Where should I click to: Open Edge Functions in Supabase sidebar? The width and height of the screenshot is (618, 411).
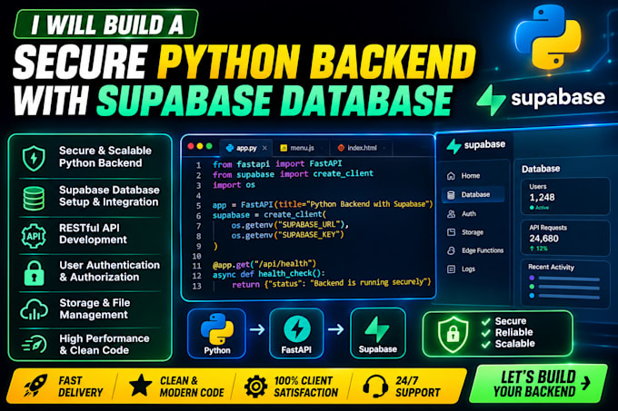[x=475, y=250]
